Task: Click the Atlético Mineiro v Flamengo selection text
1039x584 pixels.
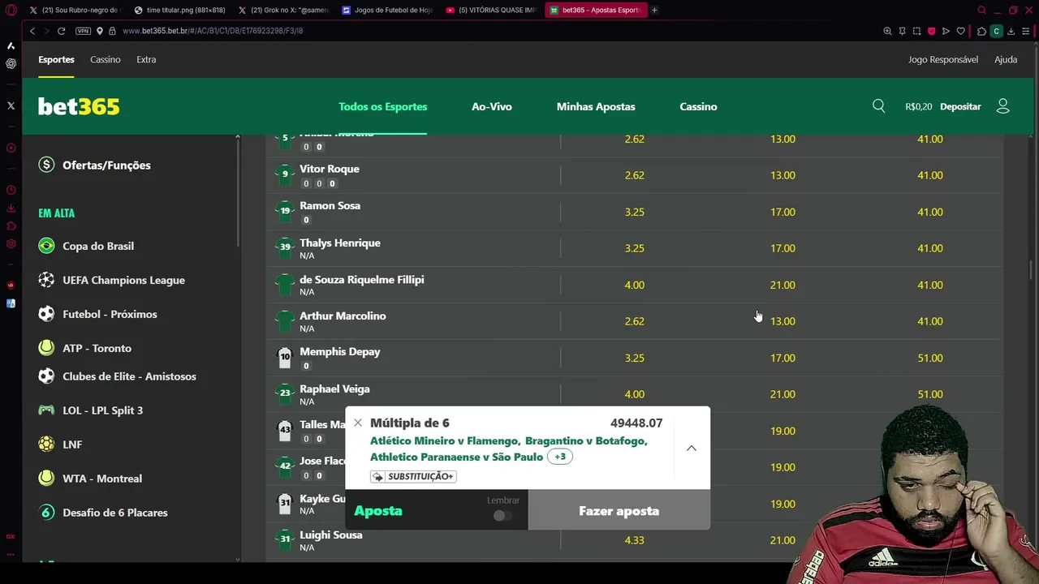Action: (x=443, y=440)
